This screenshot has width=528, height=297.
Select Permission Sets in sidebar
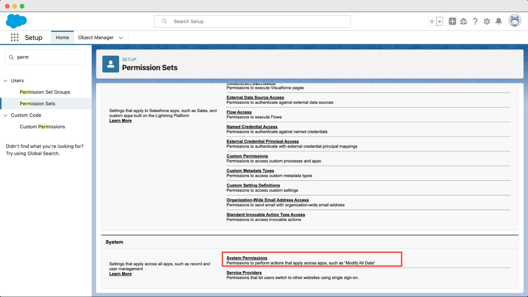[x=38, y=104]
